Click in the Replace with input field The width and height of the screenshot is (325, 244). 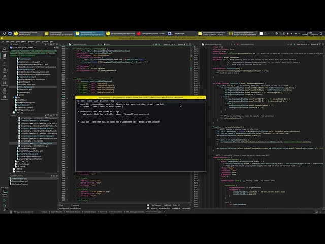click(108, 208)
